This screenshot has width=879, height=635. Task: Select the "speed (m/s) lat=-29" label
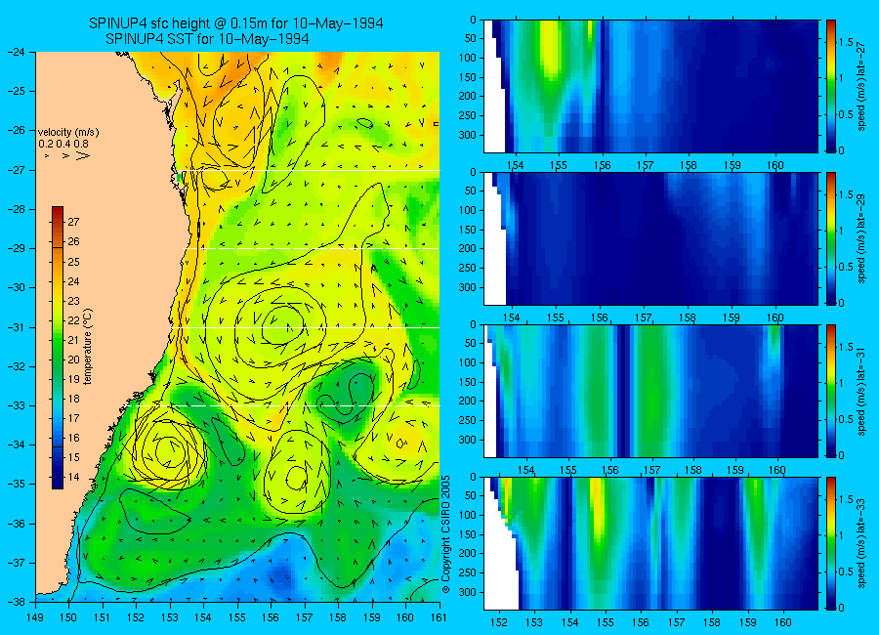[862, 239]
